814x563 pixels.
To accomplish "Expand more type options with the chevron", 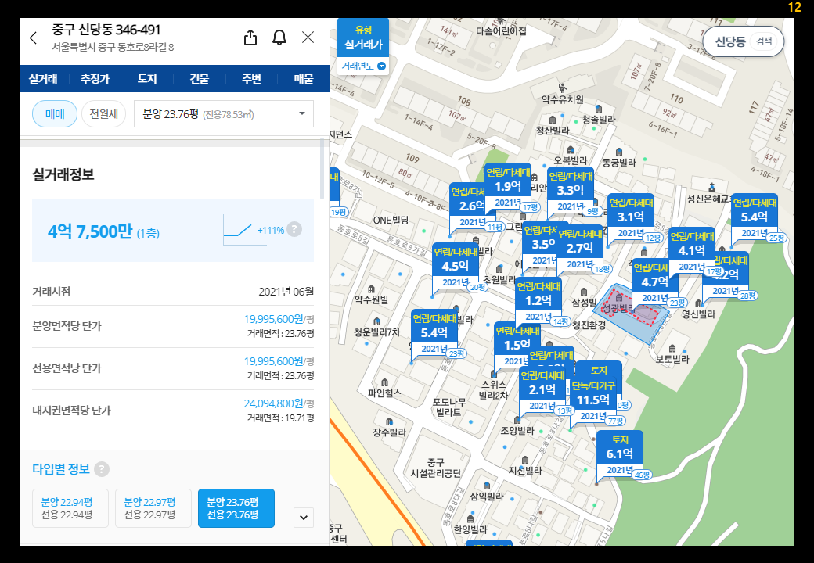I will pos(304,518).
